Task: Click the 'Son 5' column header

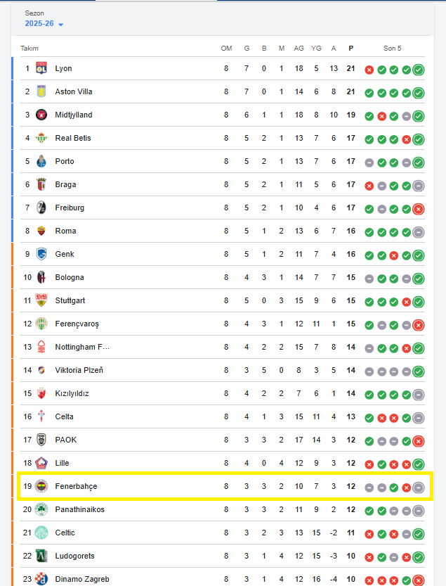Action: (393, 48)
